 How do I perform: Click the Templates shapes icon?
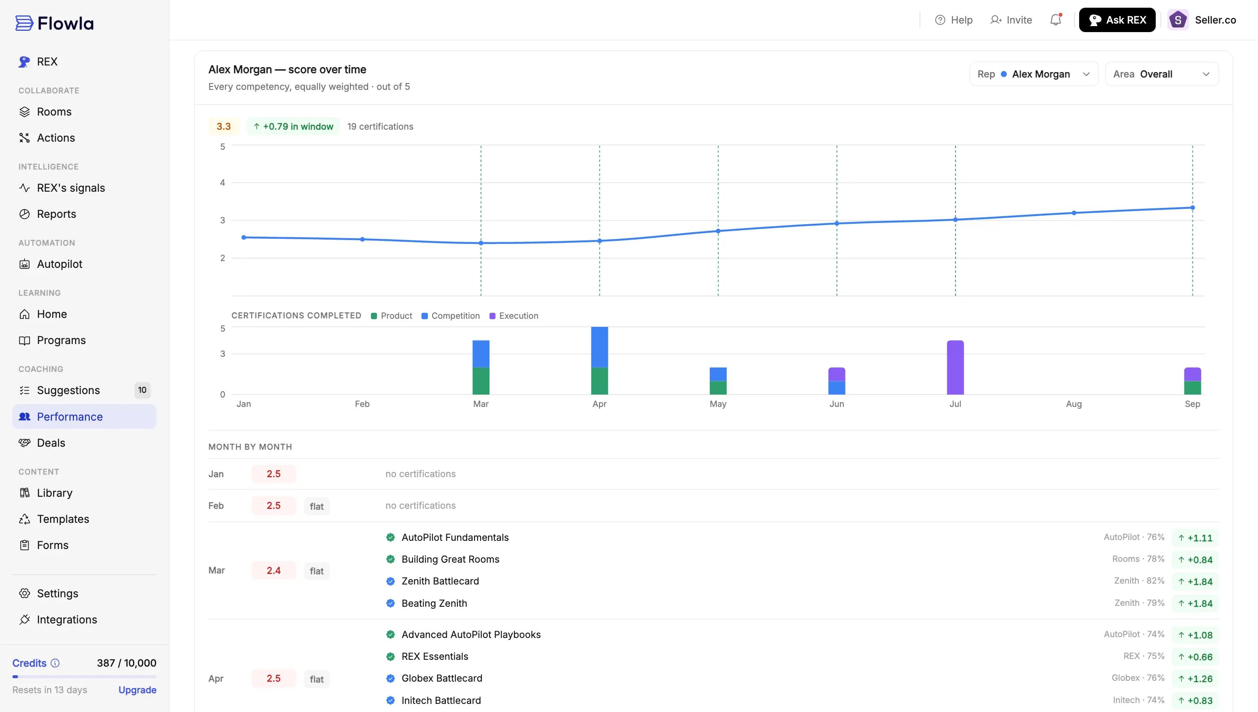coord(24,519)
